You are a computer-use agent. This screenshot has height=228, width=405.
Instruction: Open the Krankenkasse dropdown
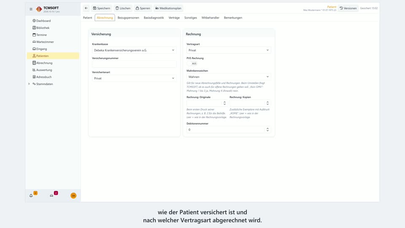(x=134, y=50)
